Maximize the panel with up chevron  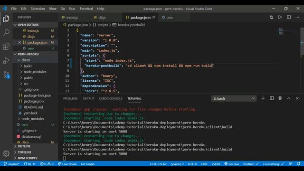289,98
